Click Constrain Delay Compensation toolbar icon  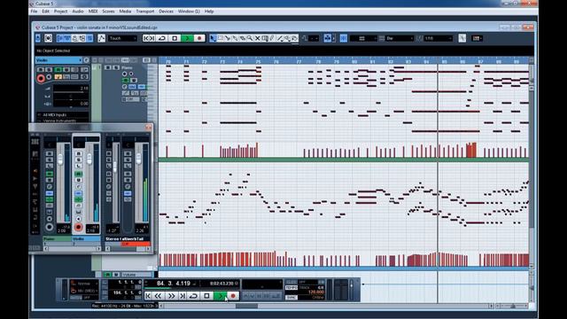(x=48, y=38)
